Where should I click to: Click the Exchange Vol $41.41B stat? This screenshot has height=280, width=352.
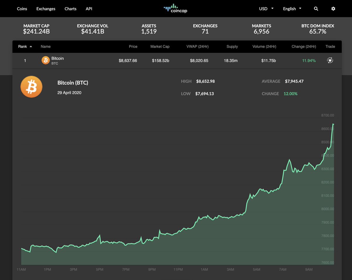tap(93, 29)
